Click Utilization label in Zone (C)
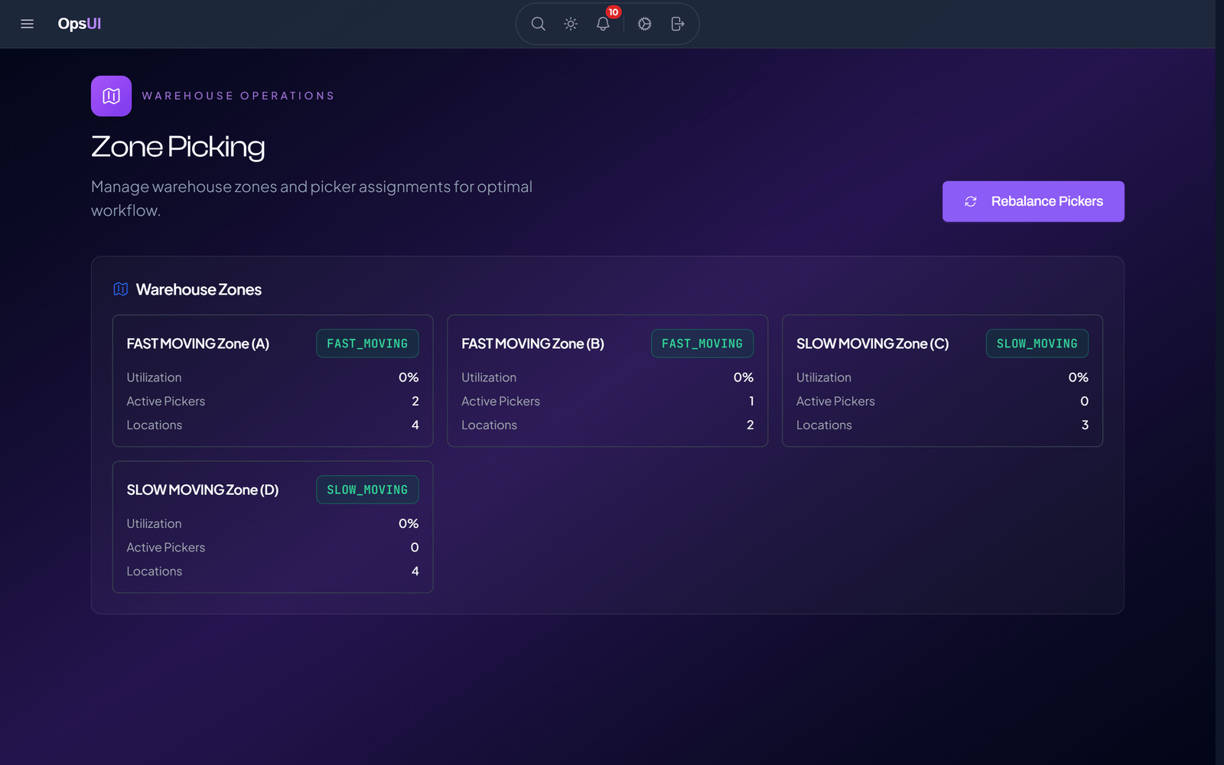This screenshot has width=1224, height=765. click(x=824, y=377)
